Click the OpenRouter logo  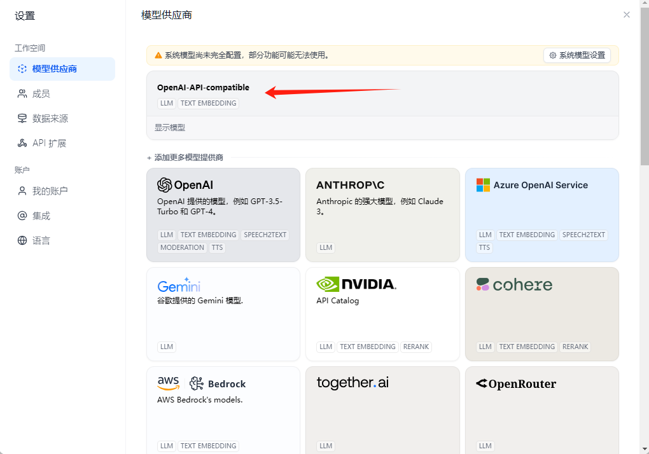[x=516, y=383]
